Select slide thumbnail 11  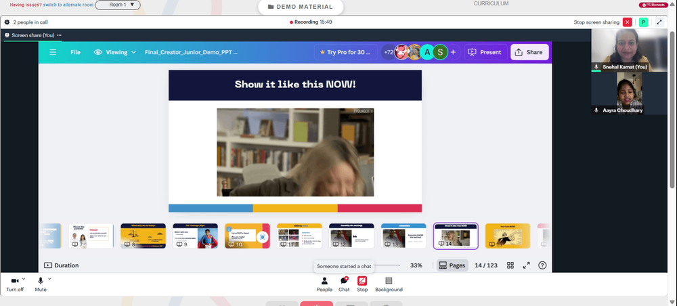300,236
